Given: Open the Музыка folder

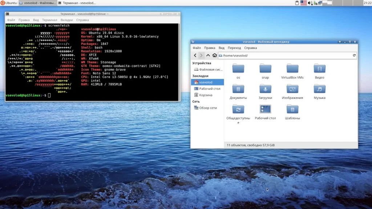Looking at the screenshot, I should click(319, 89).
